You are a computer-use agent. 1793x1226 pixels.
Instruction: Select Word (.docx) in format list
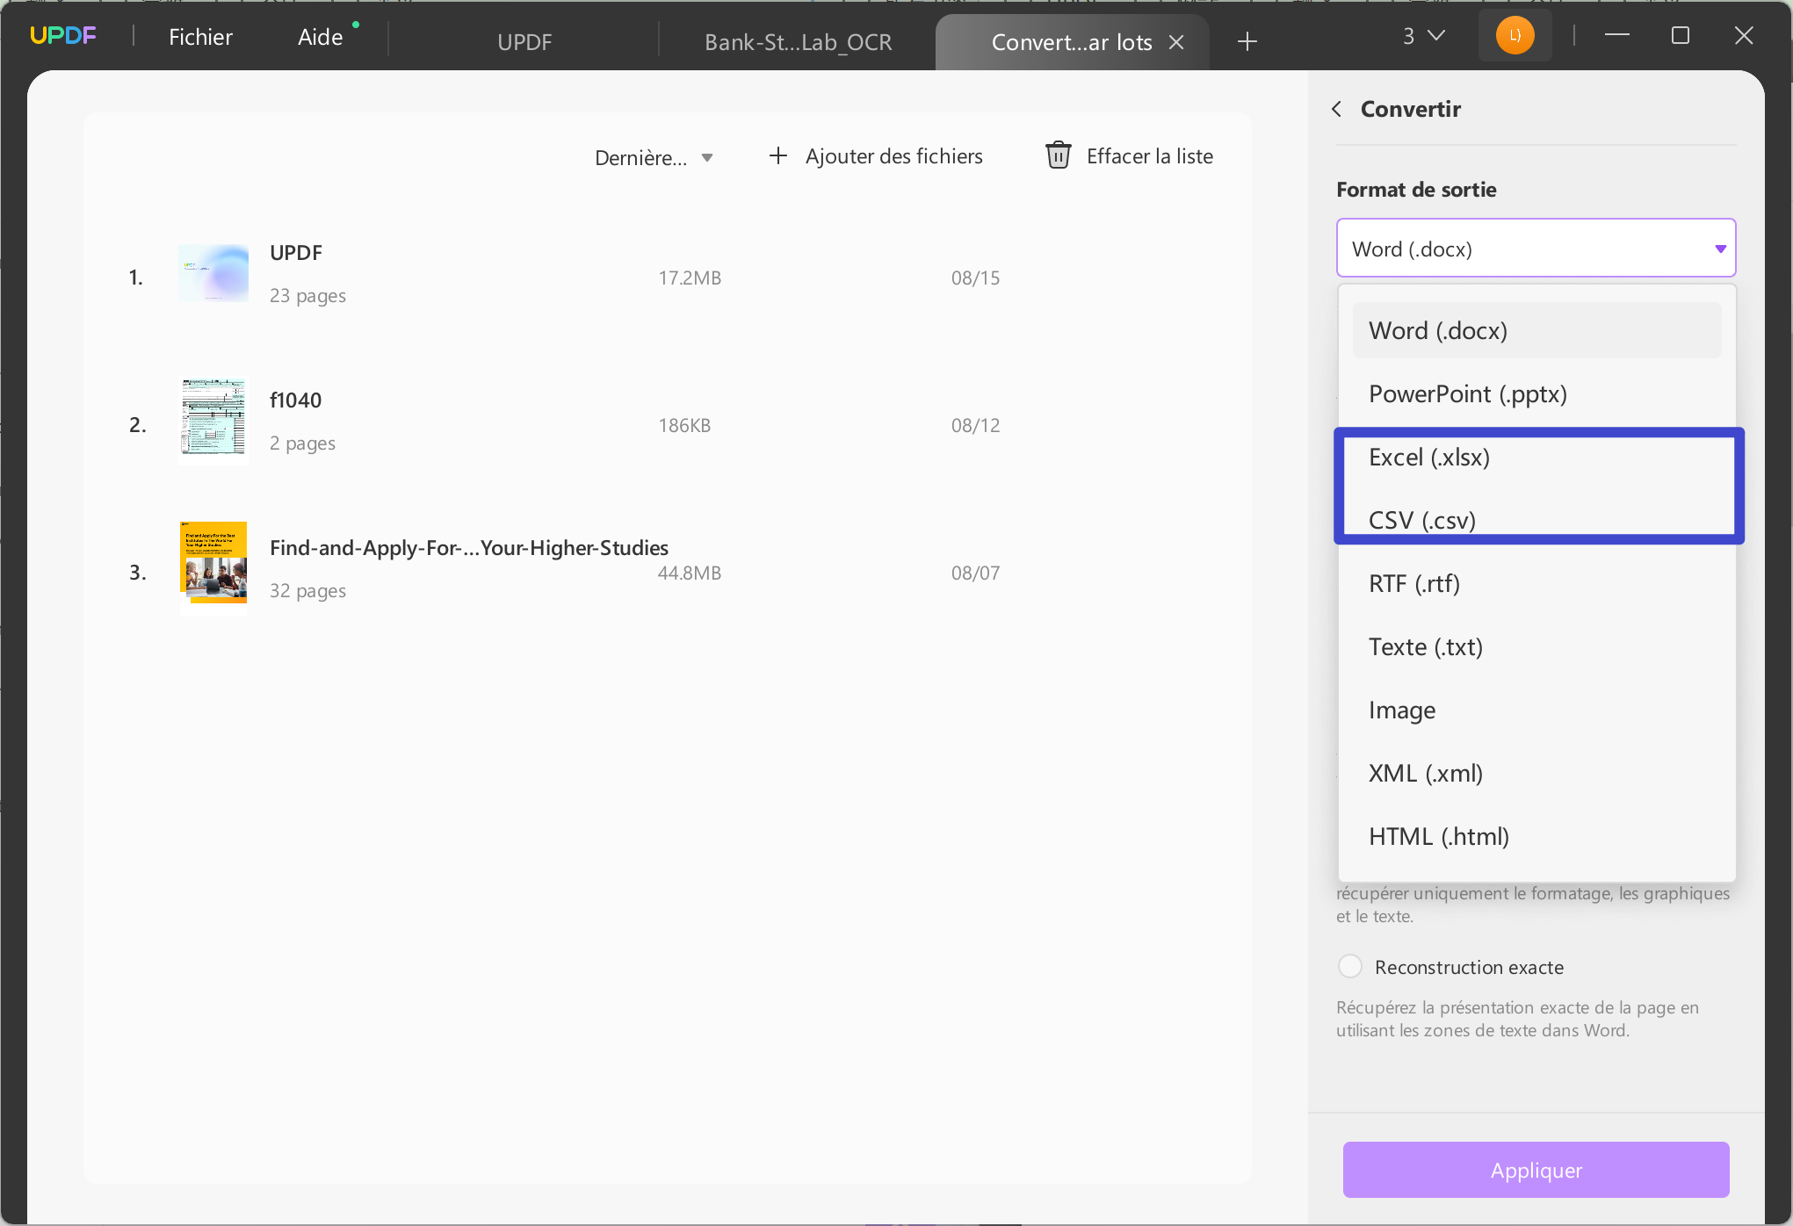click(1536, 331)
